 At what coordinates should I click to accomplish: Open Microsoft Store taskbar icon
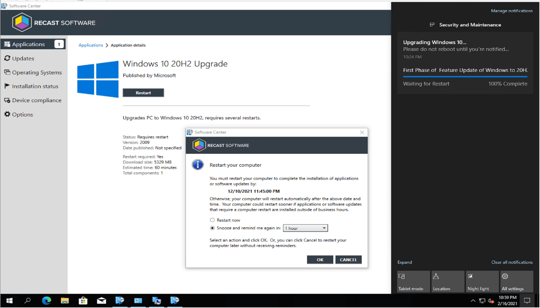(x=83, y=300)
